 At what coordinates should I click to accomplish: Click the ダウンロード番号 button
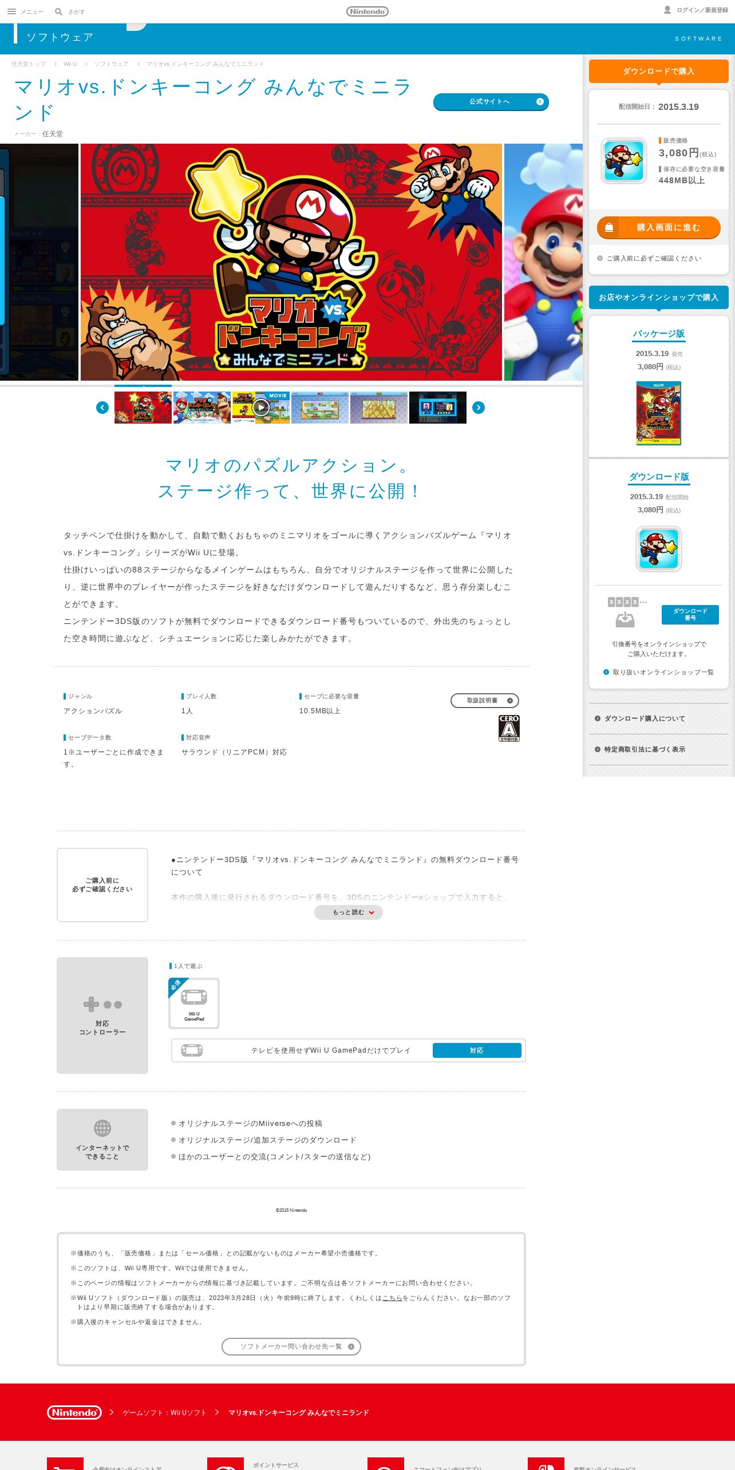pyautogui.click(x=690, y=614)
